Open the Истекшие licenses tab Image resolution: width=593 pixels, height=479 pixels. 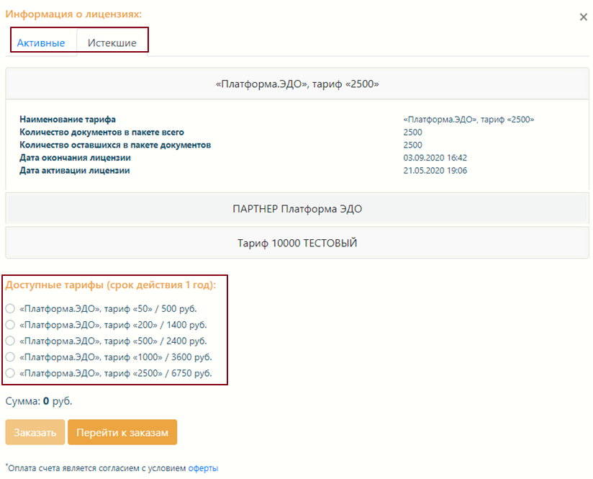(x=112, y=42)
